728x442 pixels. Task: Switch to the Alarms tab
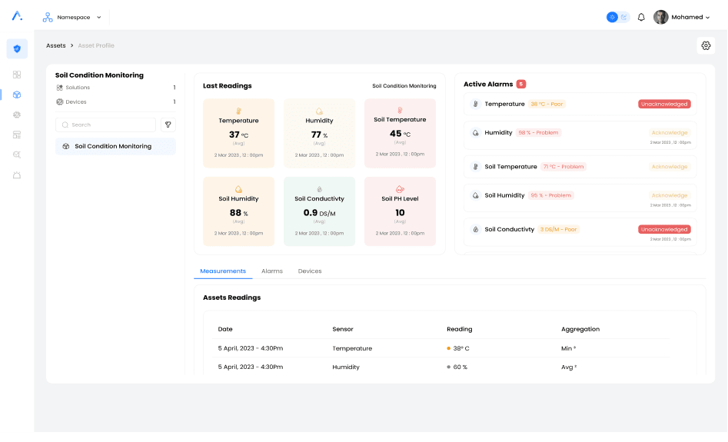272,271
